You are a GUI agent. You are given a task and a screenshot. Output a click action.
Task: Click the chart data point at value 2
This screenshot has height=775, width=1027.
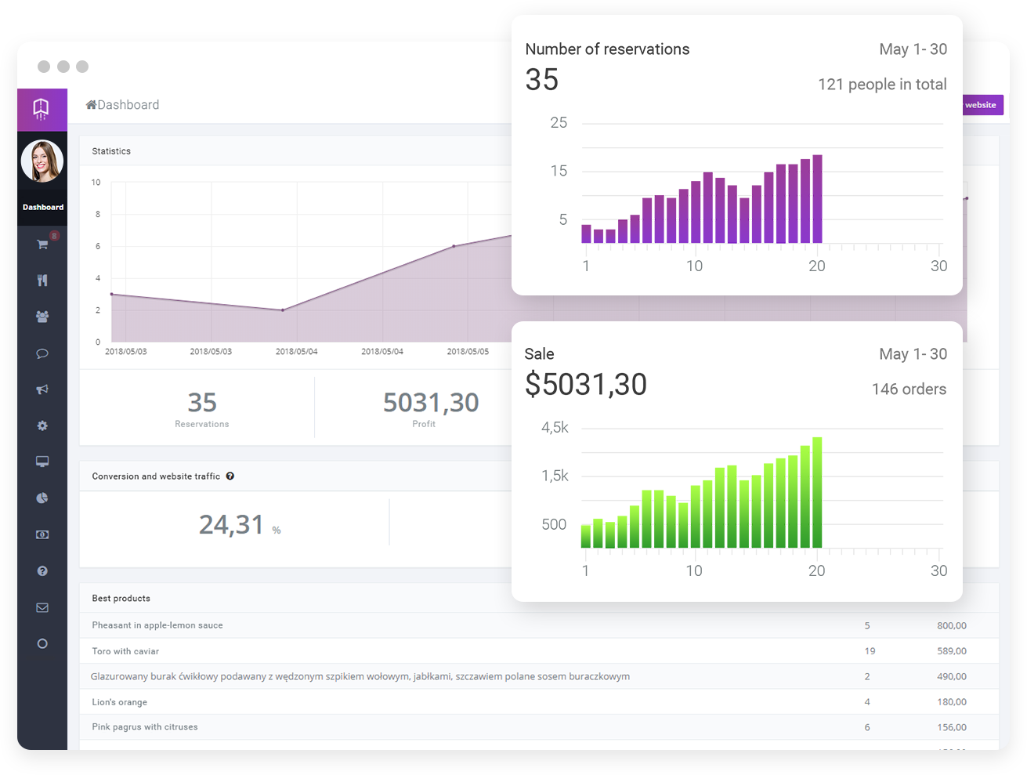pyautogui.click(x=283, y=310)
